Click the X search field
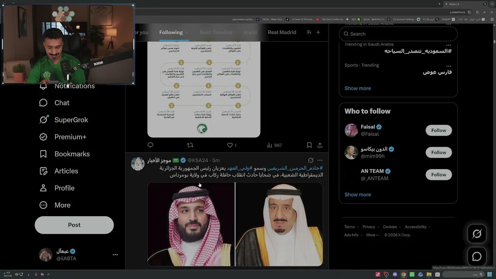 click(x=398, y=34)
